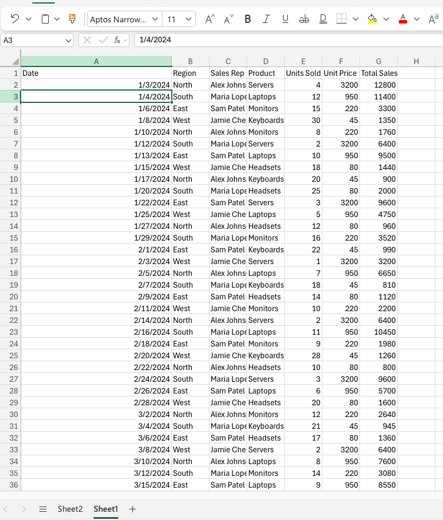Click the Sales Rep header cell

pyautogui.click(x=228, y=73)
